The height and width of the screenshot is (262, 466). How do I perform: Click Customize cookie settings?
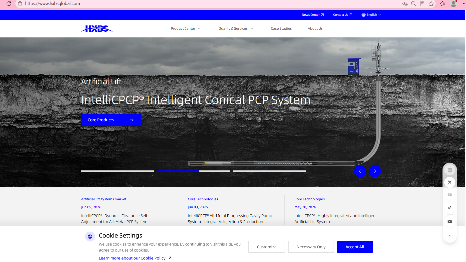267,247
